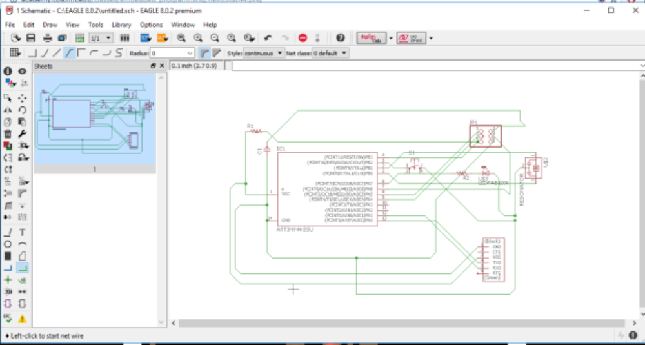Viewport: 645px width, 345px height.
Task: Choose the highlighted 45-degree wire bend style
Action: tap(69, 53)
